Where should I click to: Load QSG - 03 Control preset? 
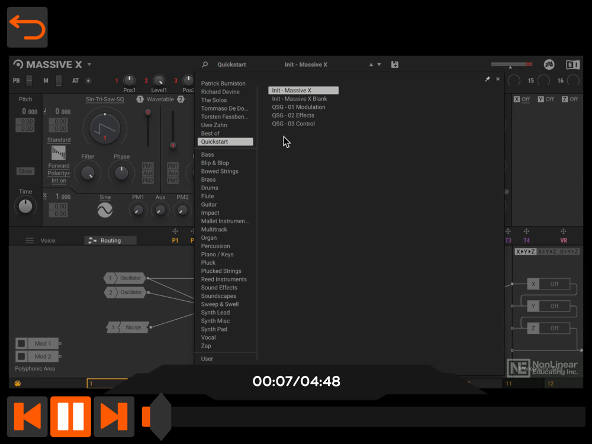[x=294, y=124]
